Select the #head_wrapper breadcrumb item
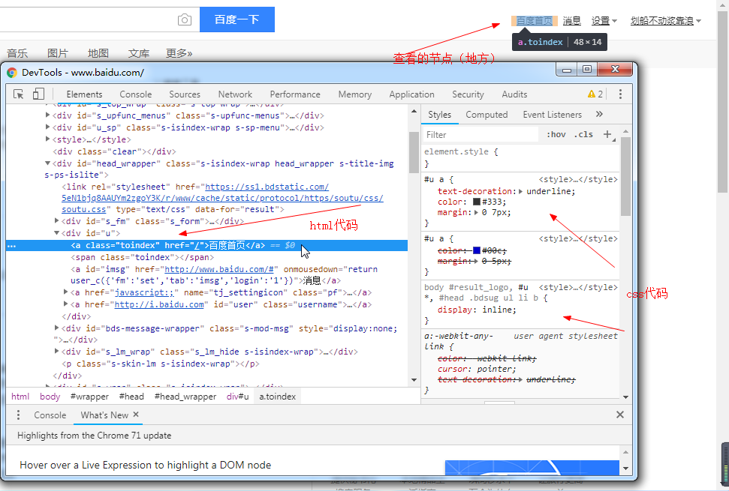The width and height of the screenshot is (729, 491). point(185,397)
